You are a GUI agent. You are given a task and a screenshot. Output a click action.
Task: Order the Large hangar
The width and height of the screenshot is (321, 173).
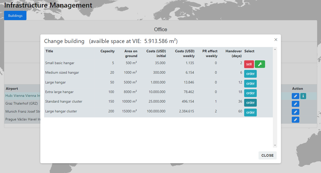click(250, 83)
